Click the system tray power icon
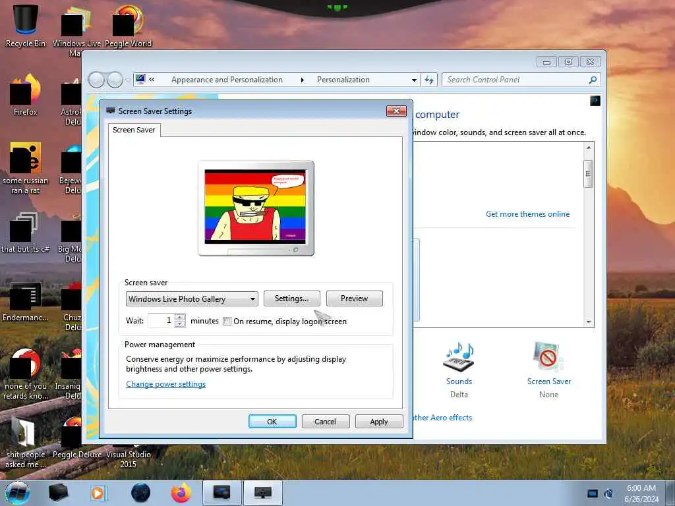This screenshot has height=506, width=675. 608,493
